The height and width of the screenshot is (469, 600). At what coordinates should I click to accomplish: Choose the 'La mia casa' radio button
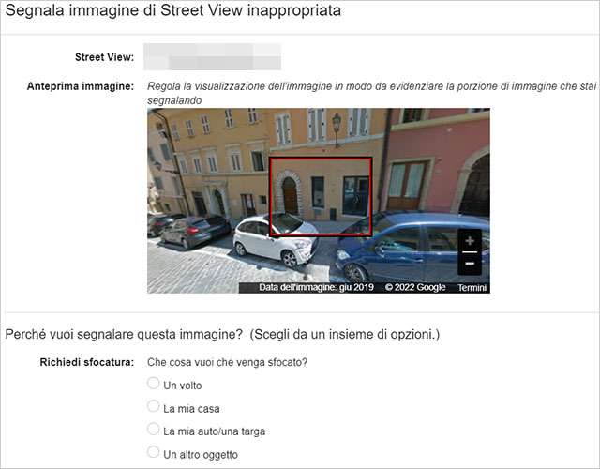point(153,406)
